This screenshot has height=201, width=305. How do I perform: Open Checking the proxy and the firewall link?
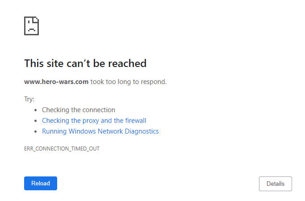[x=94, y=121]
